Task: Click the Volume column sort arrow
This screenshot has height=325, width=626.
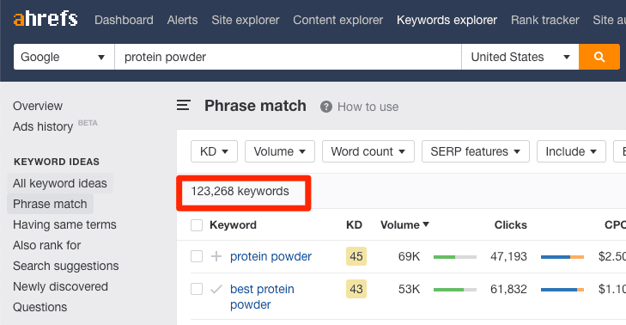Action: click(x=426, y=224)
